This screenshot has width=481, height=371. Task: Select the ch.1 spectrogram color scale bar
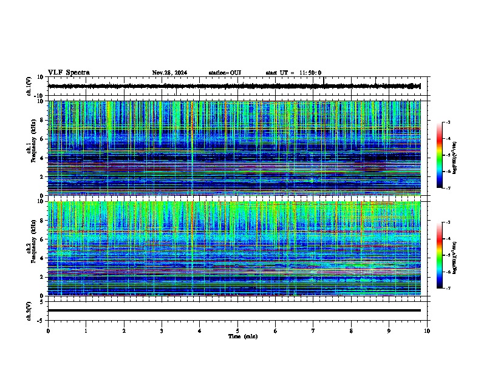(x=439, y=155)
